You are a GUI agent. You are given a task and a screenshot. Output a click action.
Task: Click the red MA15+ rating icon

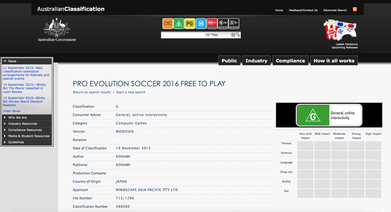point(211,24)
